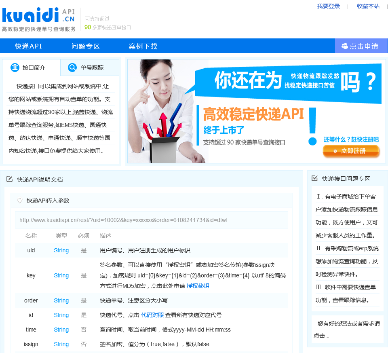Click the key parameter name

pyautogui.click(x=31, y=275)
